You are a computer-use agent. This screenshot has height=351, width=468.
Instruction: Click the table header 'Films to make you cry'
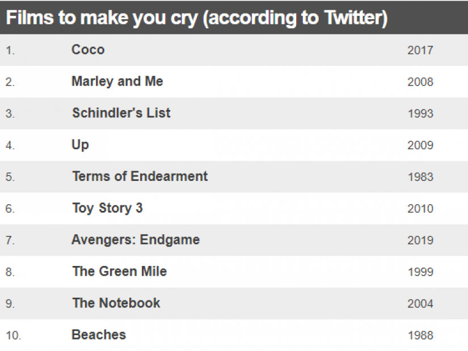(x=196, y=18)
